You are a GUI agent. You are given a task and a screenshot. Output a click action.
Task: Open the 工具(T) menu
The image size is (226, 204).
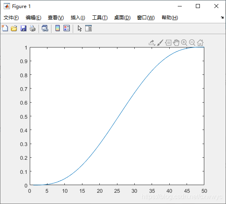100,18
